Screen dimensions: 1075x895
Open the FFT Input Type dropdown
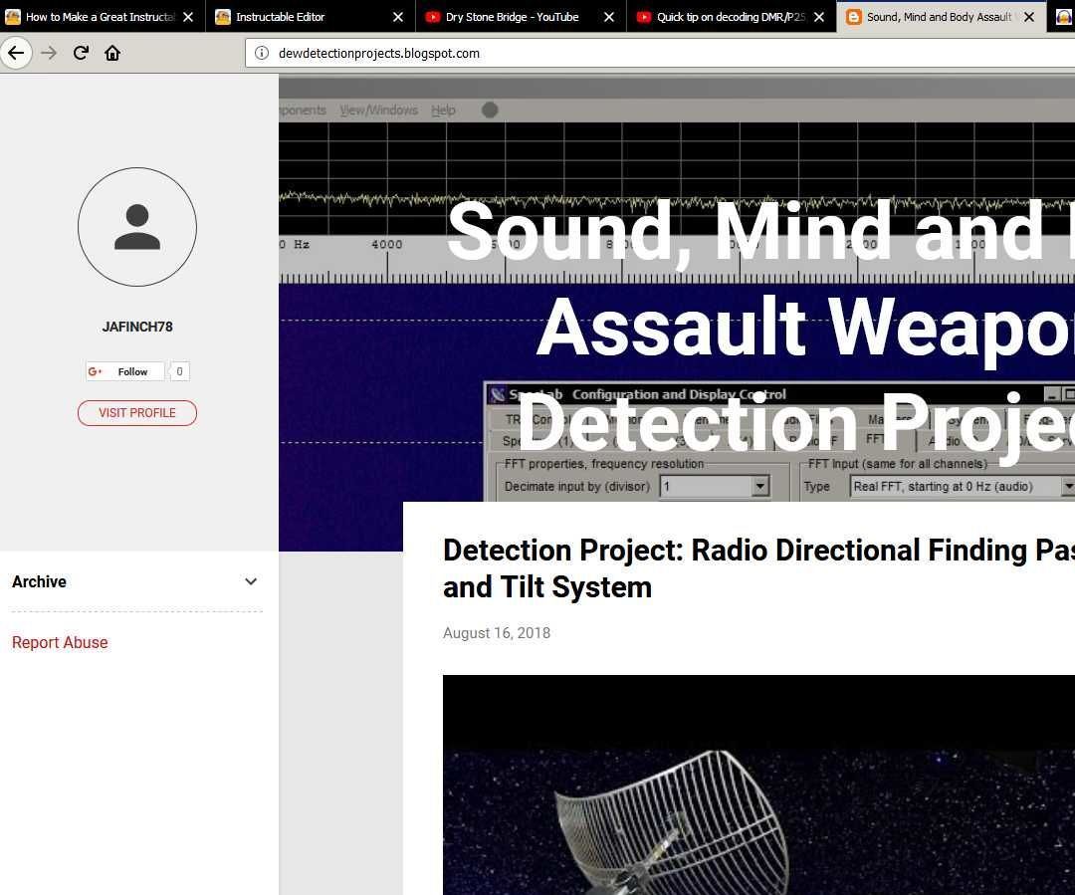tap(1068, 486)
